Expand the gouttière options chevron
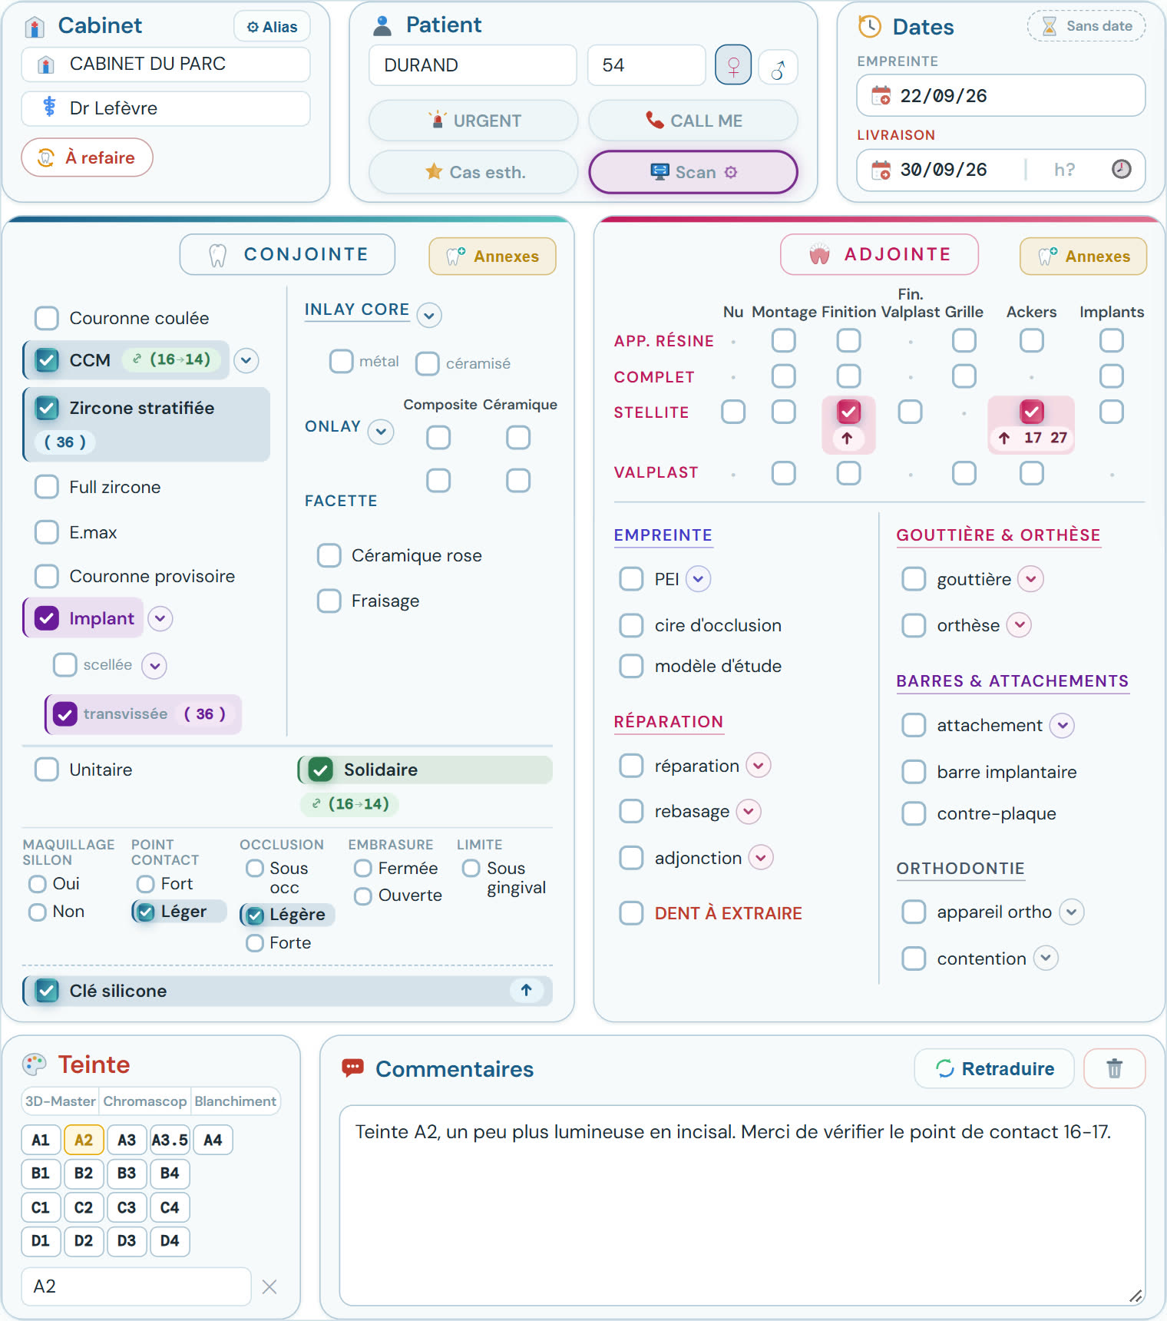The width and height of the screenshot is (1167, 1321). (x=1030, y=579)
